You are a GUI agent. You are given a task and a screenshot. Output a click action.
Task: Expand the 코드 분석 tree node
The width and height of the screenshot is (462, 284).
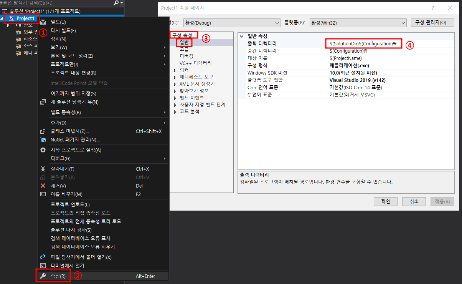click(175, 111)
